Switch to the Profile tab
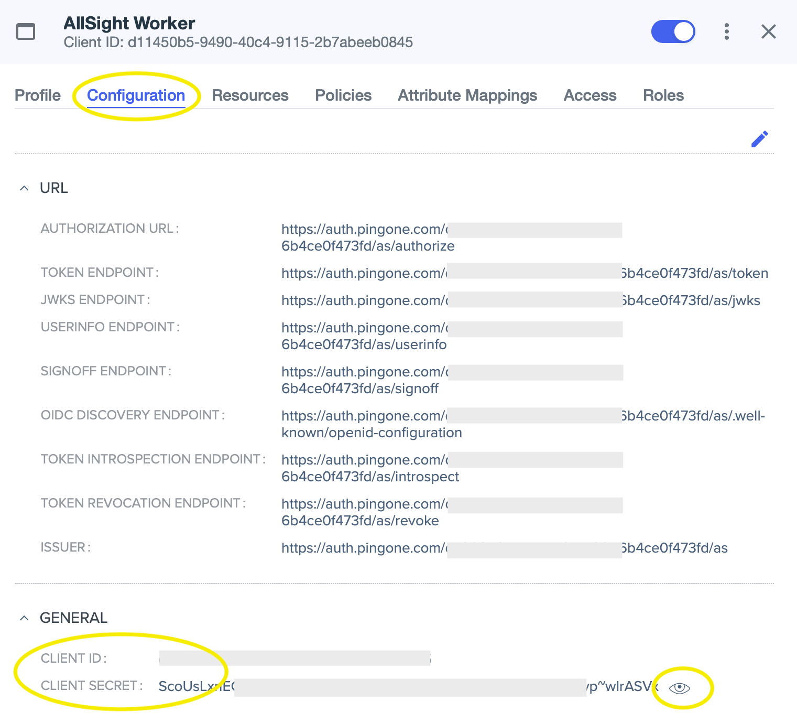The image size is (797, 723). (x=38, y=95)
